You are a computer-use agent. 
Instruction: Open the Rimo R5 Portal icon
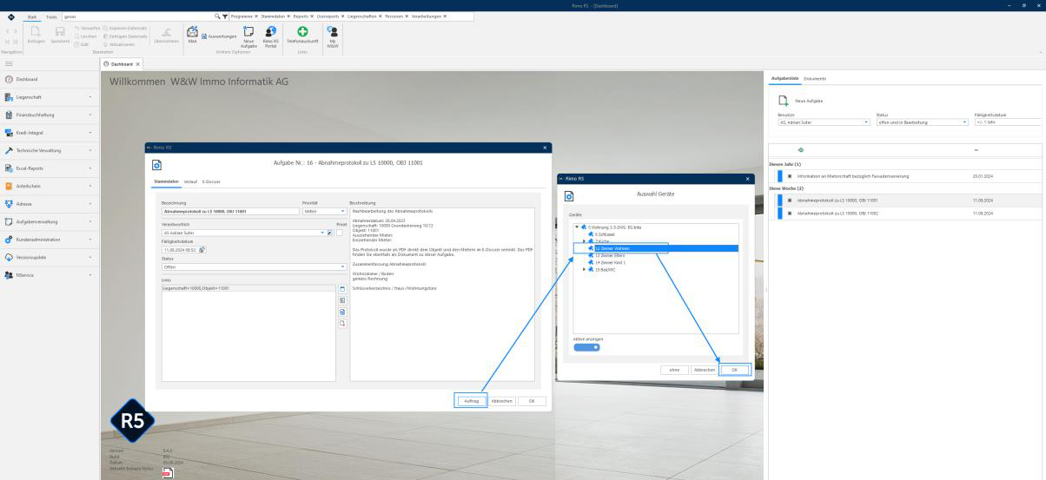[270, 31]
